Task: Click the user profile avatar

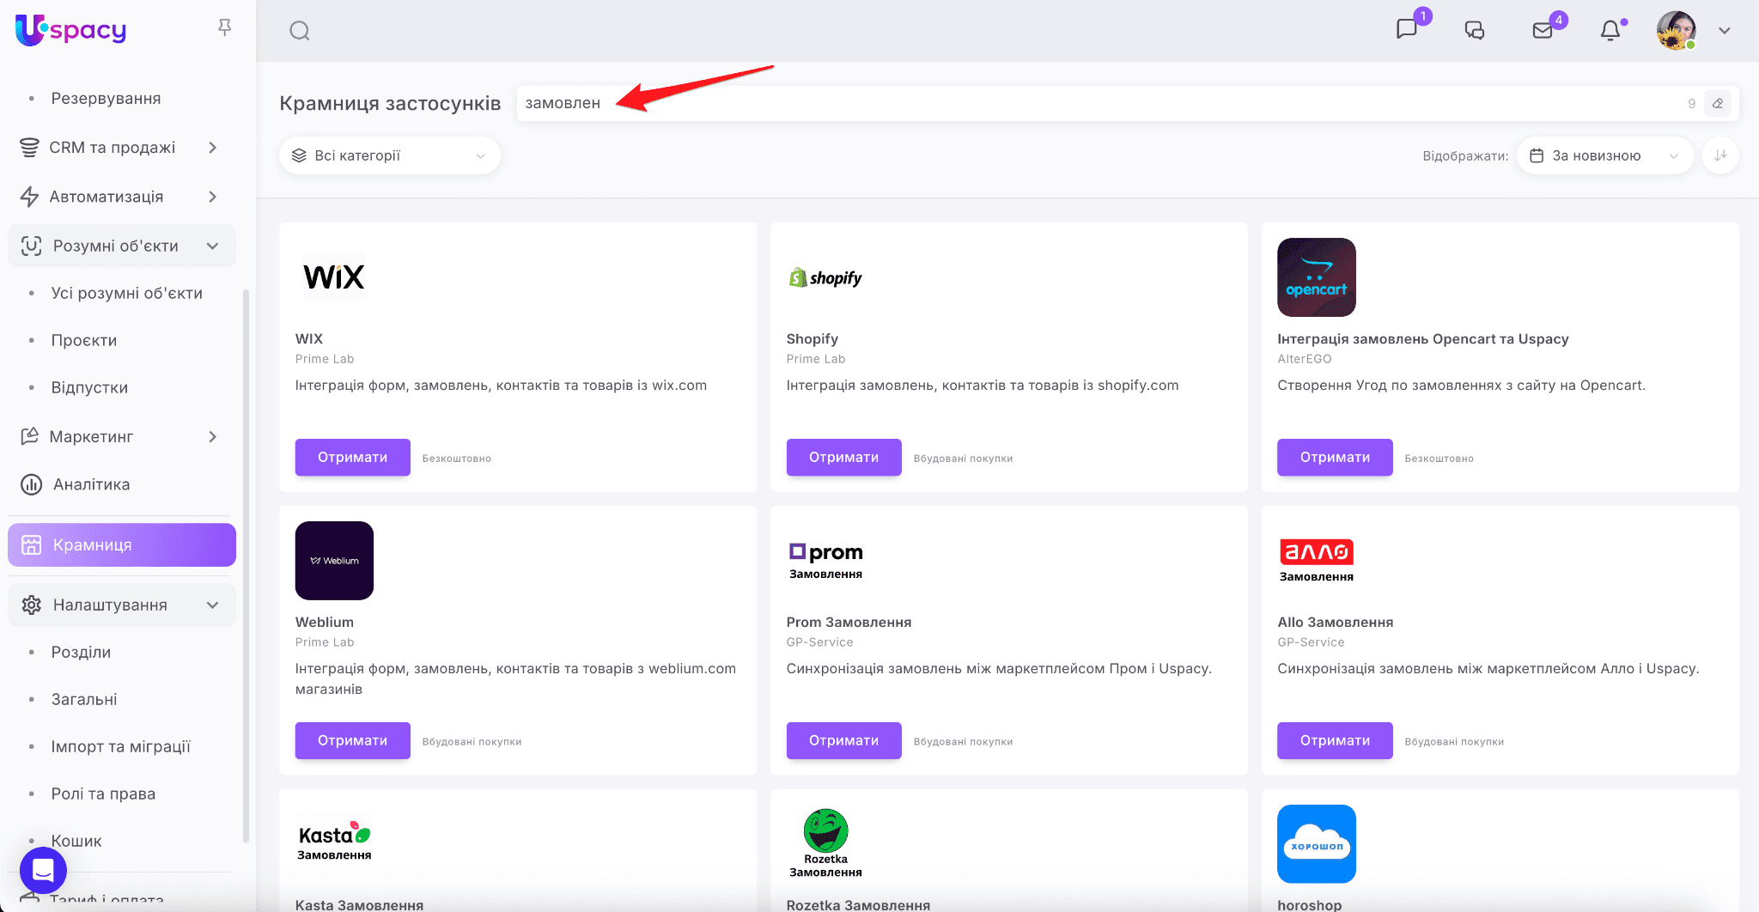Action: click(x=1676, y=31)
